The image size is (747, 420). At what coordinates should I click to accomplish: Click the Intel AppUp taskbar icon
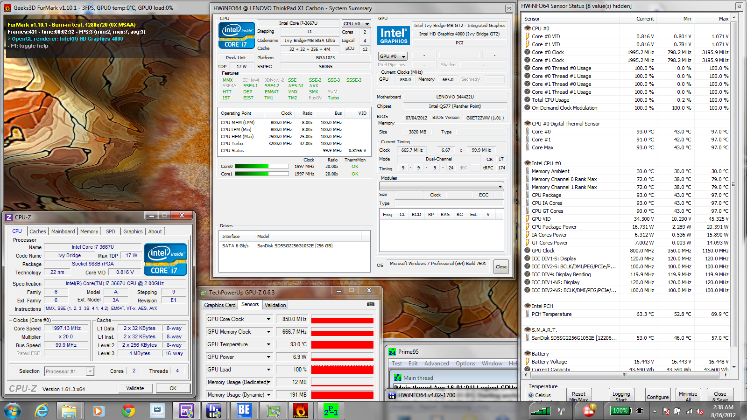click(x=157, y=411)
